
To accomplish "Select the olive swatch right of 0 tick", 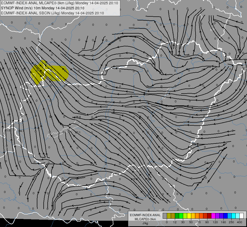I will tap(169, 216).
